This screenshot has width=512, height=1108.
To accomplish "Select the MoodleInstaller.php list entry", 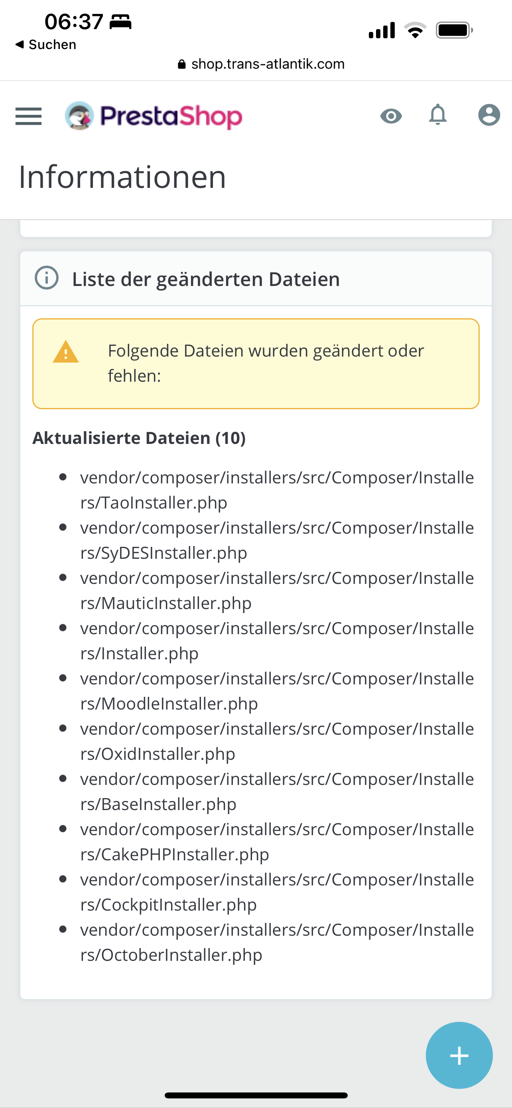I will (277, 690).
